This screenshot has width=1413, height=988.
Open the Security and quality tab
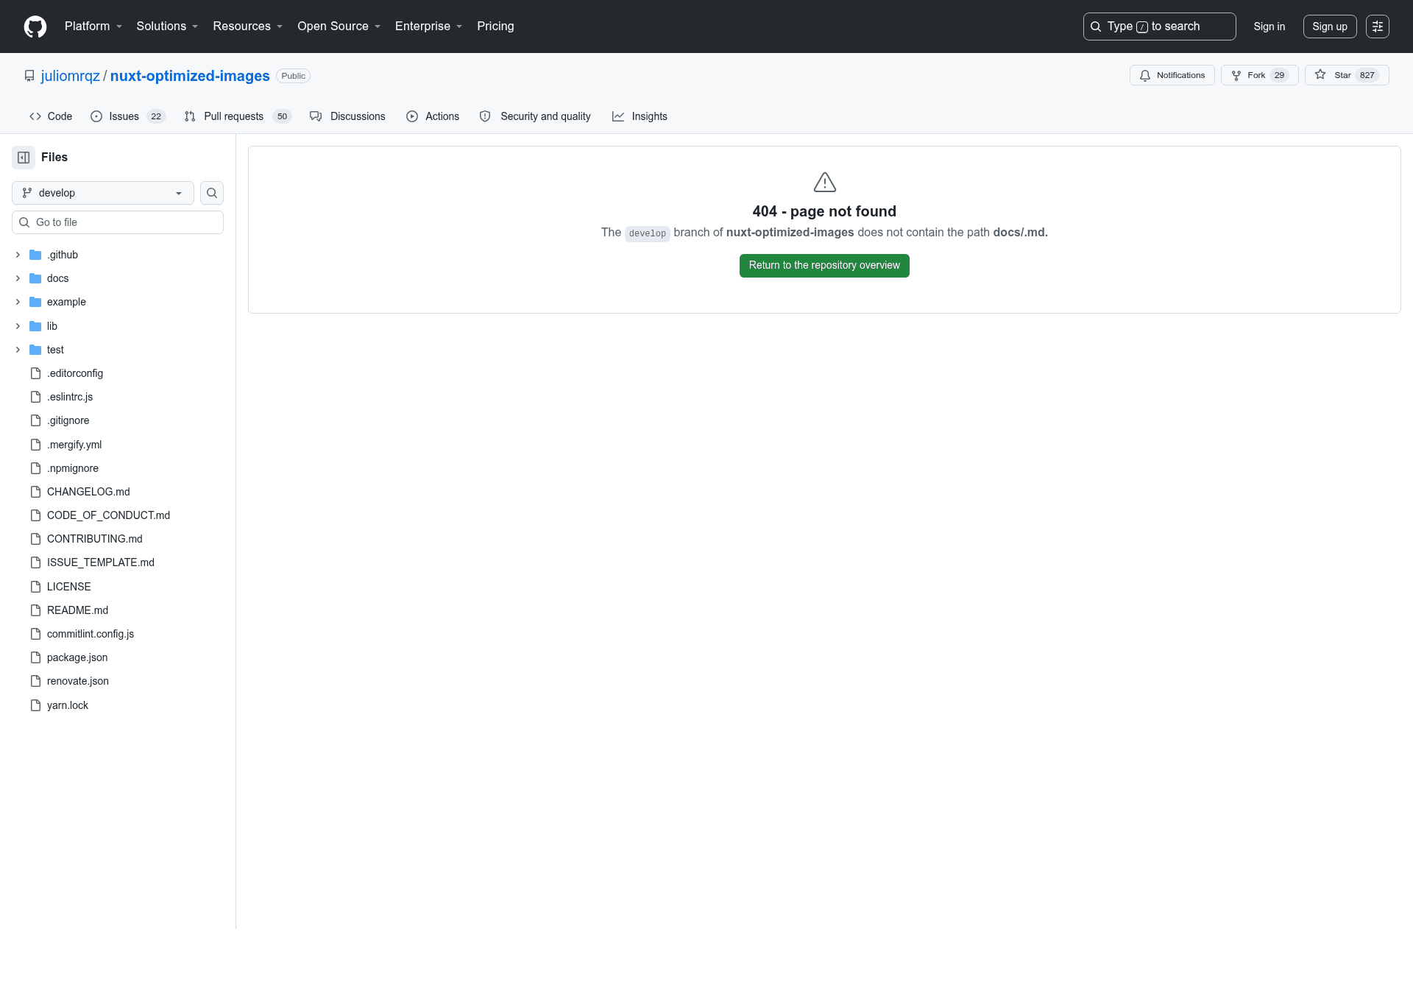coord(535,116)
